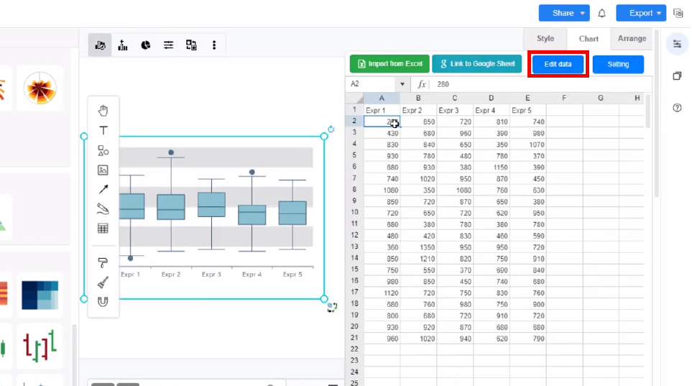Select column C header
692x386 pixels.
pyautogui.click(x=455, y=98)
